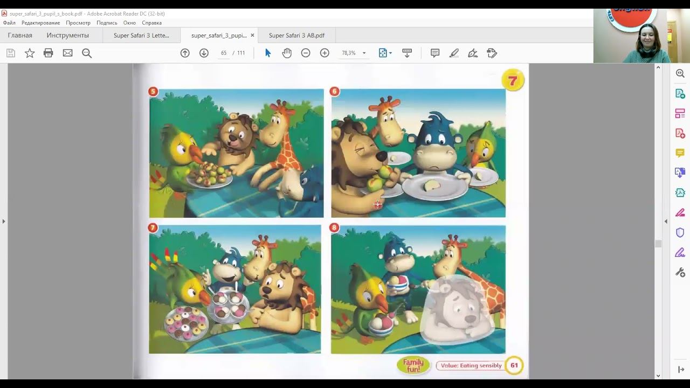Zoom out with the minus button

(x=306, y=53)
